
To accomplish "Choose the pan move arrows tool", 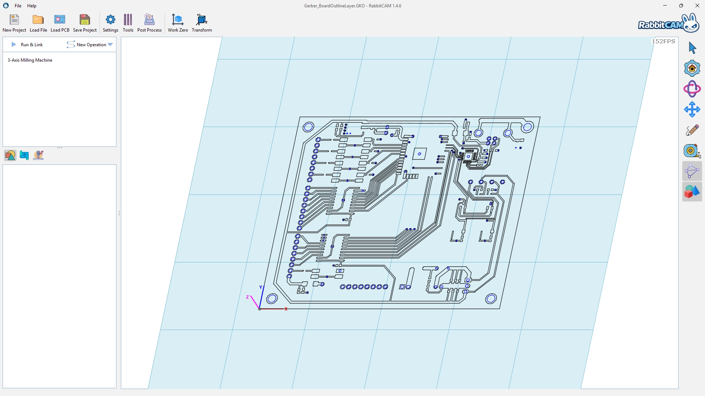I will 692,109.
